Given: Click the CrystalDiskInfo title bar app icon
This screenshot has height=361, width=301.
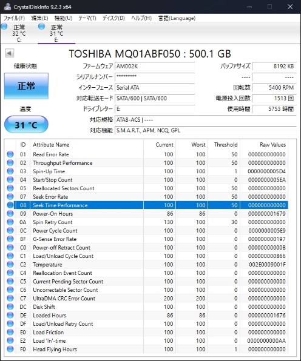Looking at the screenshot, I should point(7,7).
